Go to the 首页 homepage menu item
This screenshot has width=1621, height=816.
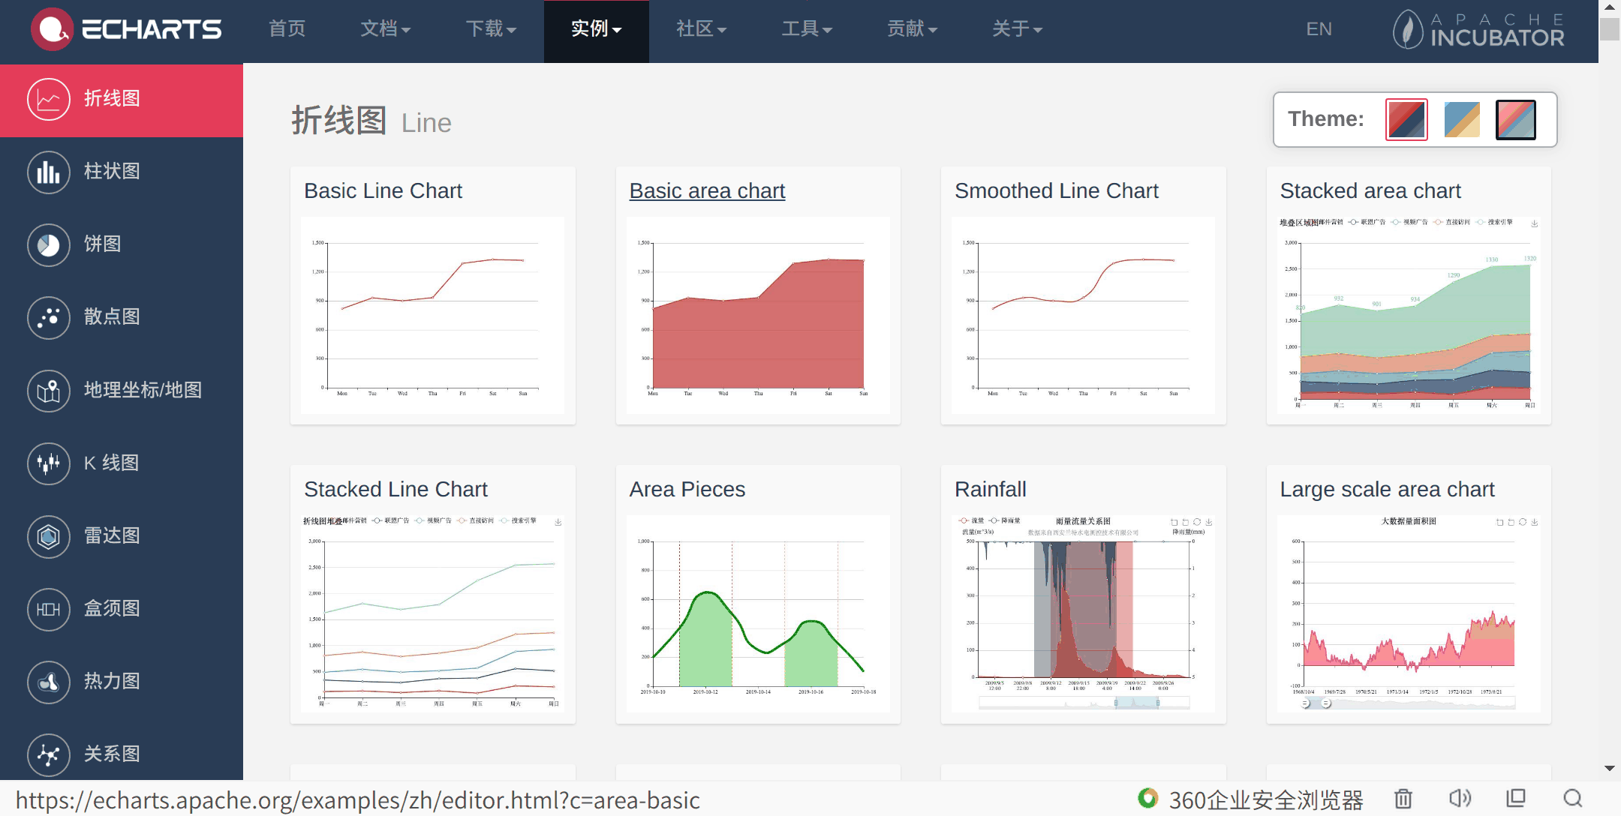pyautogui.click(x=286, y=30)
